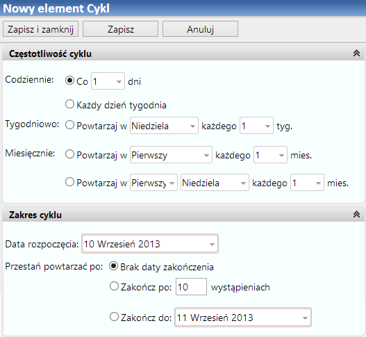Click the 'Zapisz i zamknij' button
The width and height of the screenshot is (366, 337).
(40, 29)
